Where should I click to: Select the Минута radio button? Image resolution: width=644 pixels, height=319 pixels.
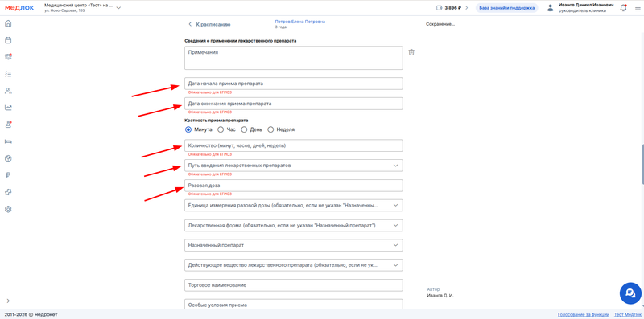click(x=188, y=129)
